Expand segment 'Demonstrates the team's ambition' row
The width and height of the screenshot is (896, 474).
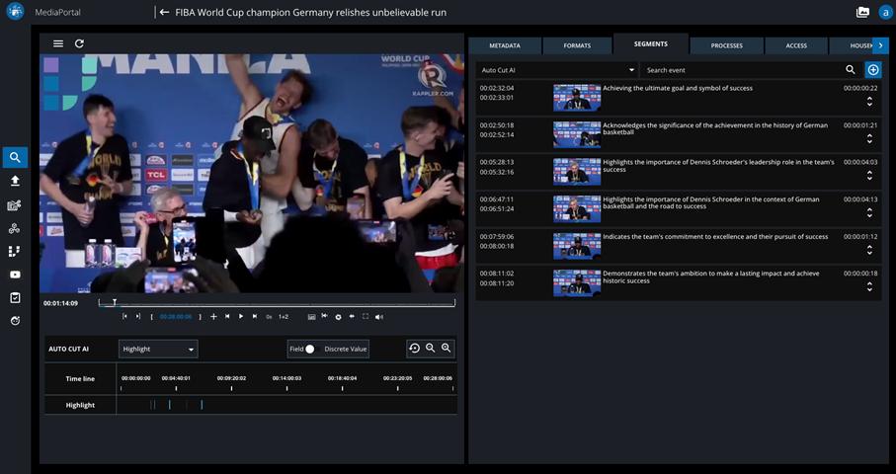tap(869, 287)
